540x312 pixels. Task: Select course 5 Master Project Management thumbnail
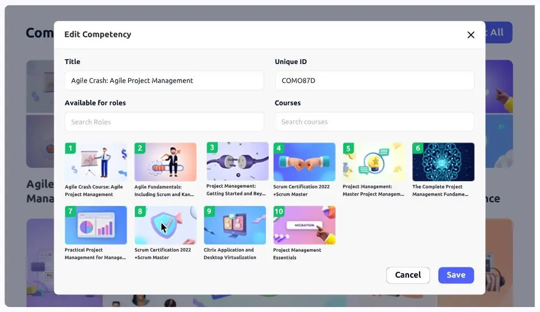tap(374, 162)
